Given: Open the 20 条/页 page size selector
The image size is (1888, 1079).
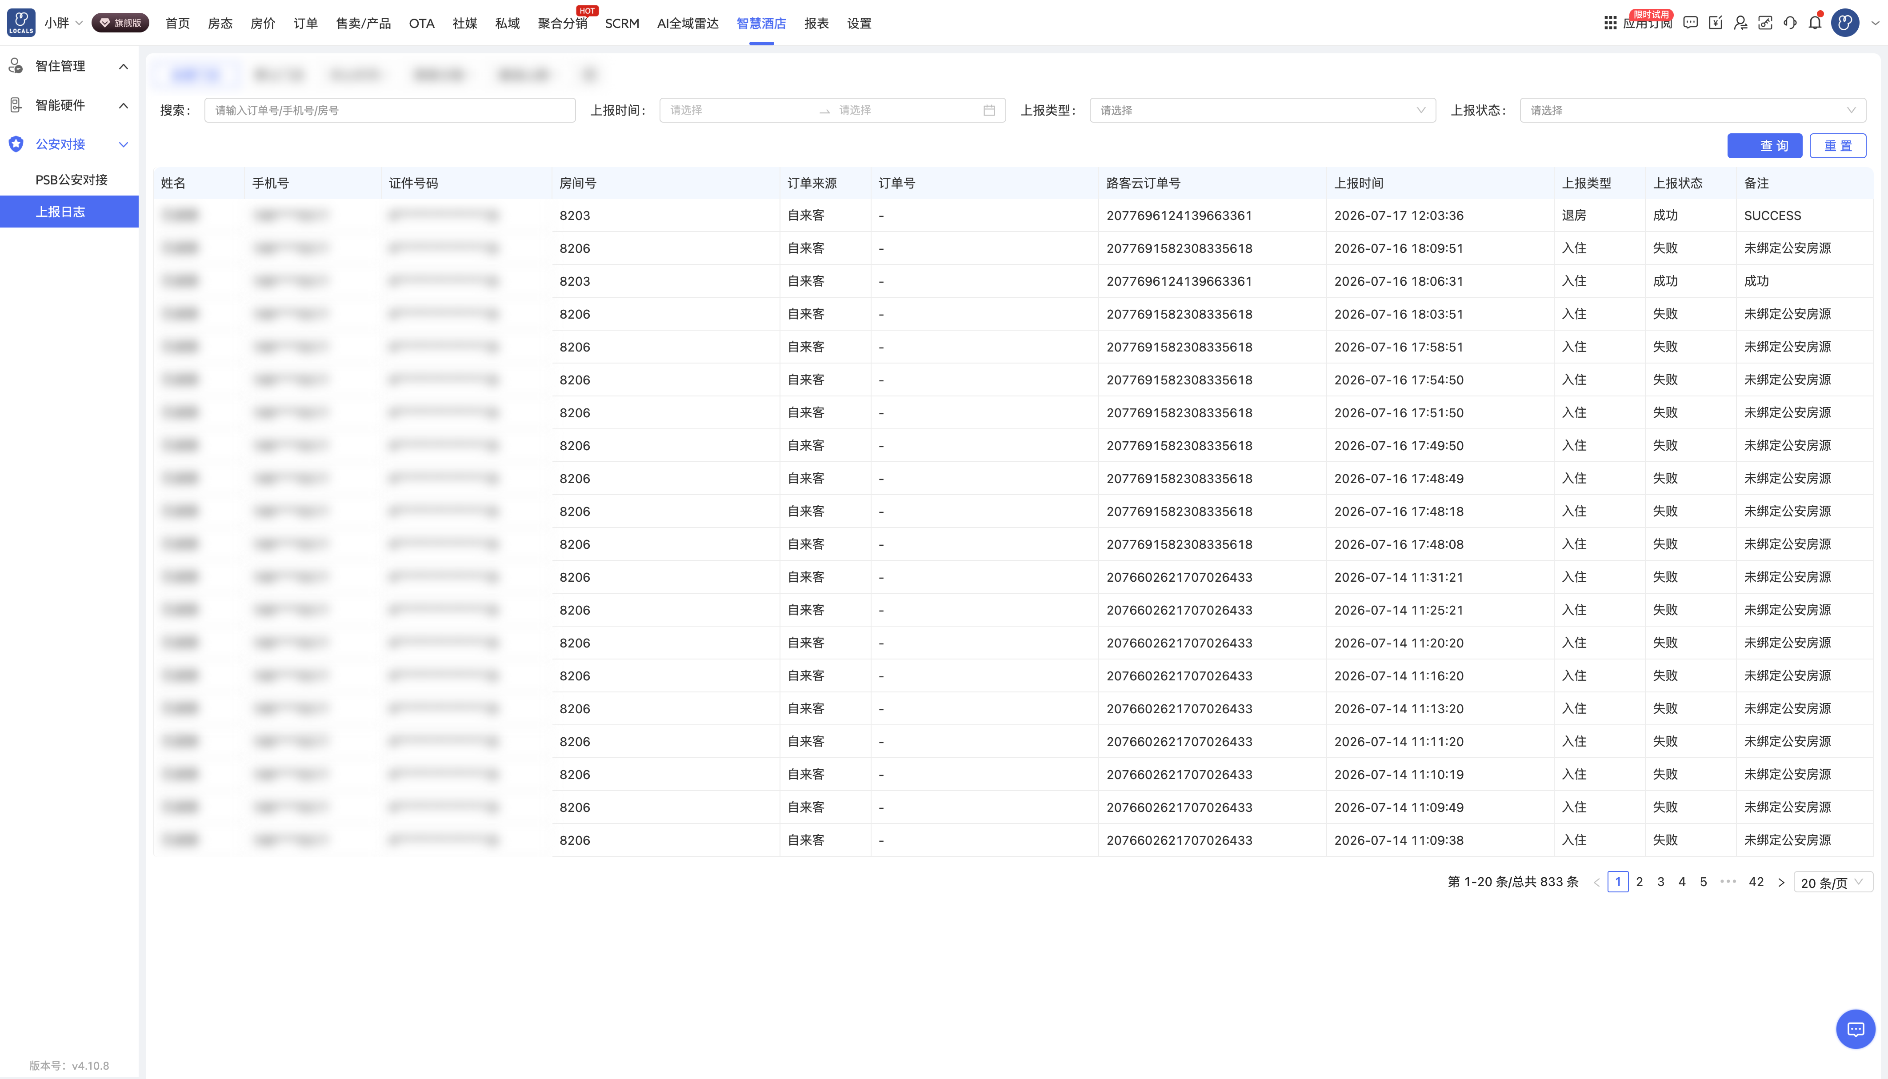Looking at the screenshot, I should (1832, 883).
